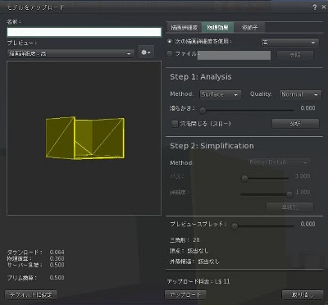The image size is (328, 305).
Task: Click the gray ファイル path field
Action: point(234,55)
